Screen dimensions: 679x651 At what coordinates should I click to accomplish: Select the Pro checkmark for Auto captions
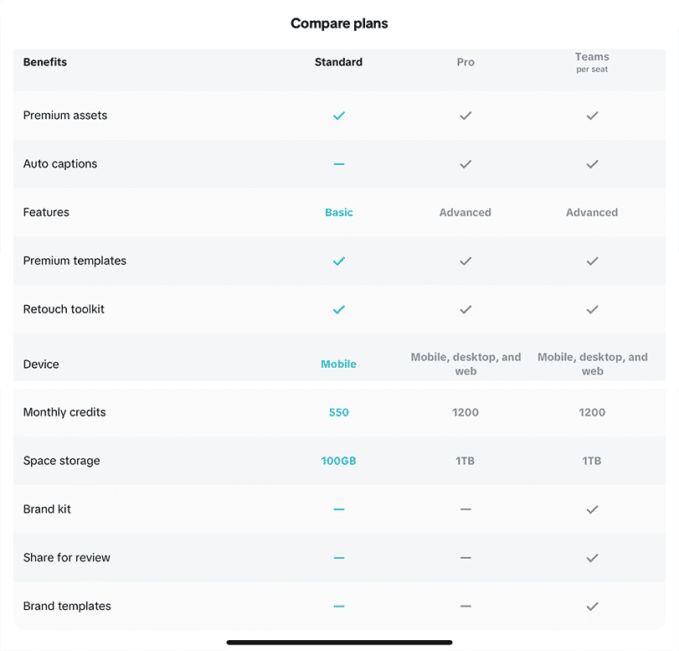[x=466, y=163]
